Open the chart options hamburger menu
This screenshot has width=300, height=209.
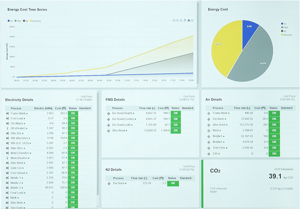(x=192, y=20)
